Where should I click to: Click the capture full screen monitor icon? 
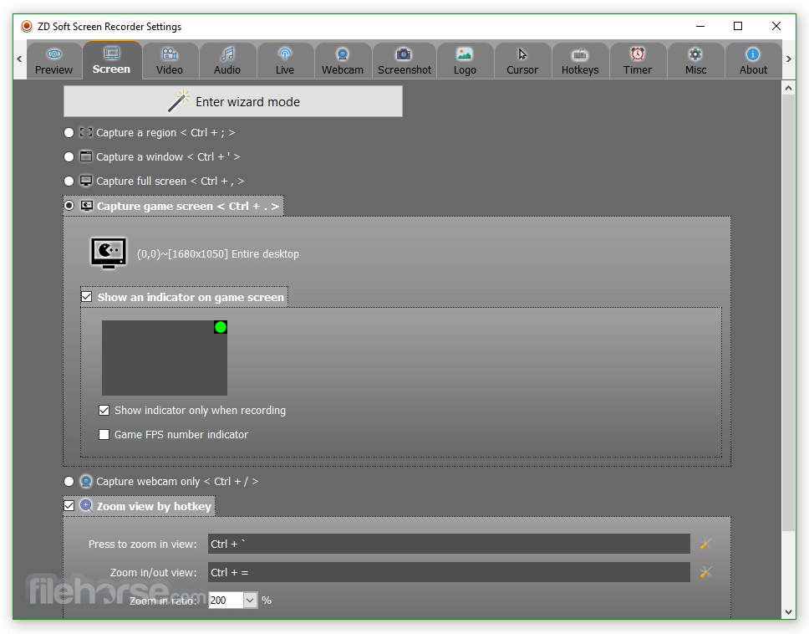tap(86, 182)
